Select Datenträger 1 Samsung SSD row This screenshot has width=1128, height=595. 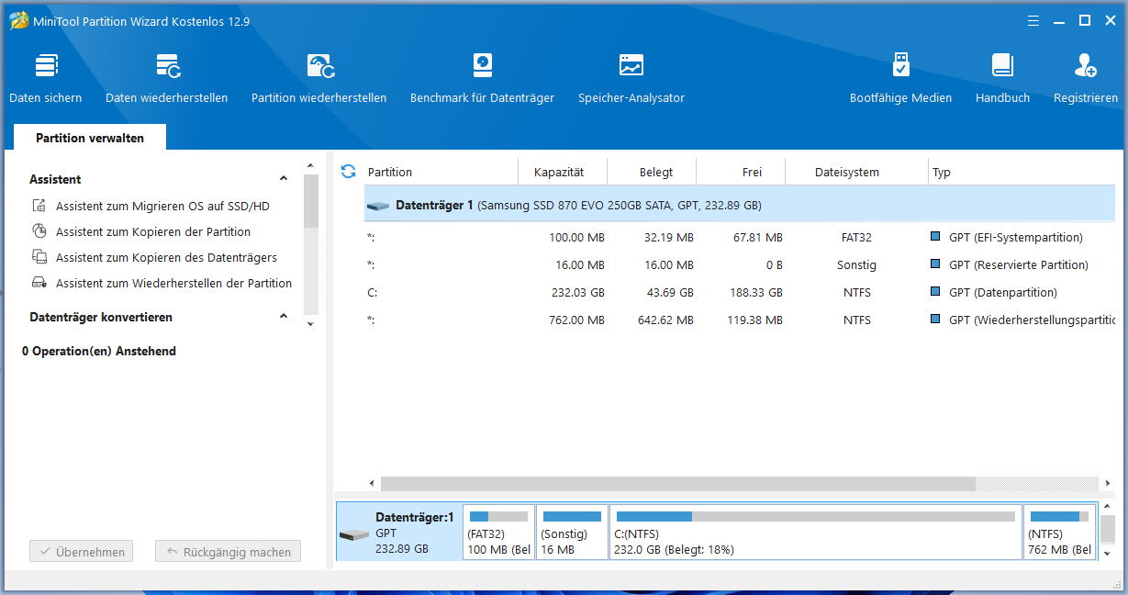740,205
